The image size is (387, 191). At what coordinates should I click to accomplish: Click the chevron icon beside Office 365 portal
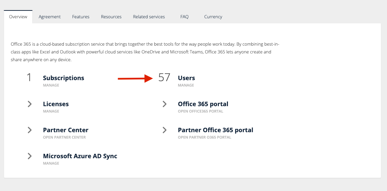tap(165, 104)
